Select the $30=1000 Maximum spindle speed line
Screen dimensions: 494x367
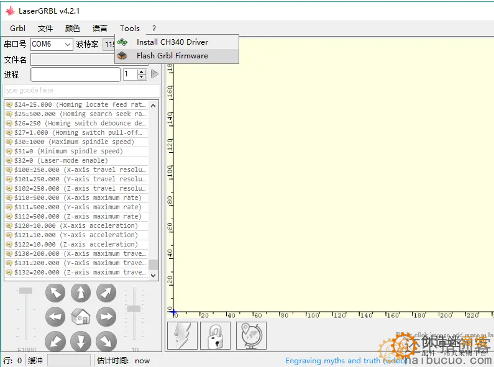coord(76,142)
